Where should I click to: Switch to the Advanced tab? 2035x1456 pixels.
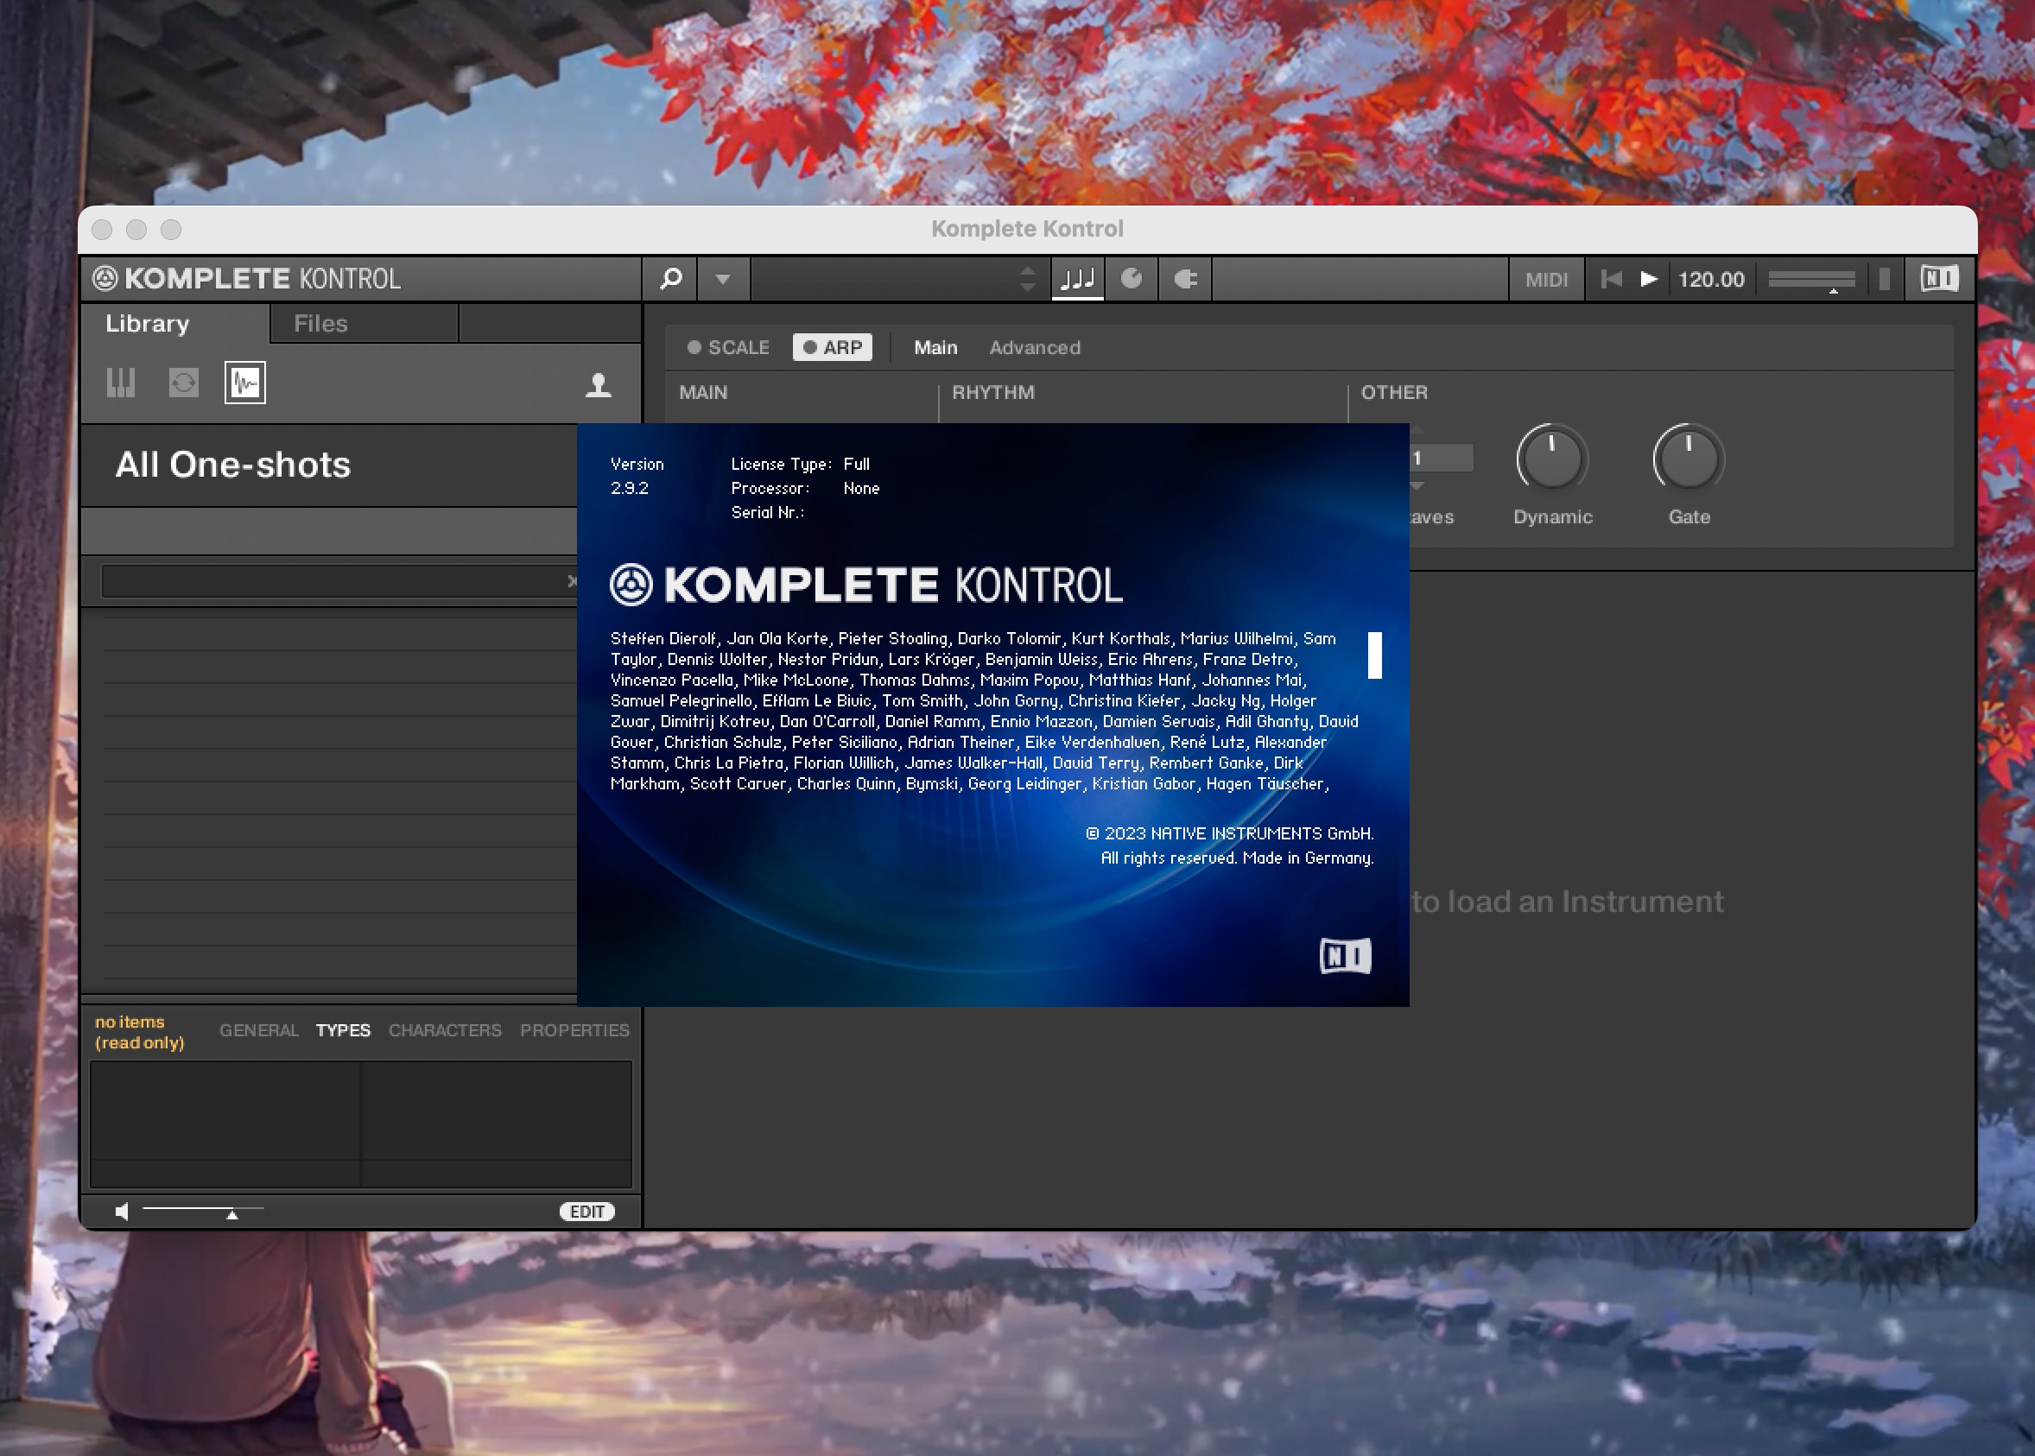point(1034,346)
